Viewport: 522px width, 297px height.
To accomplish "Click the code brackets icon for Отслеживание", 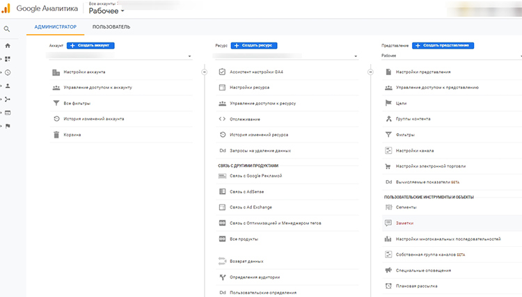I will pos(222,119).
